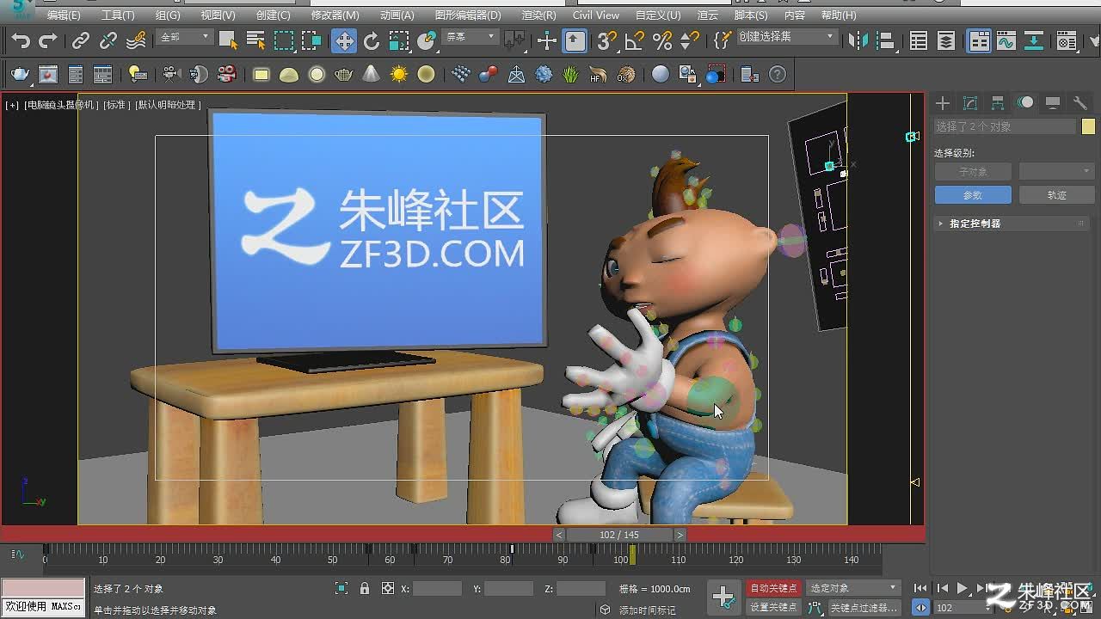Open the question mark help icon
1101x619 pixels.
pyautogui.click(x=778, y=75)
